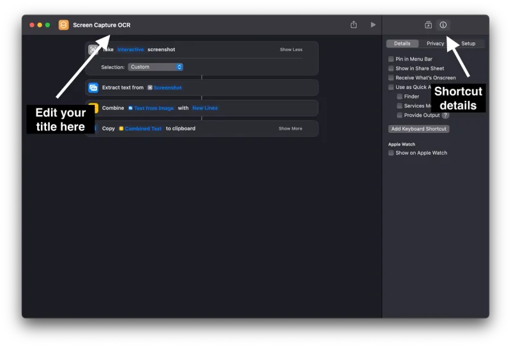Enable Pin in Menu Bar
511x347 pixels.
(391, 59)
